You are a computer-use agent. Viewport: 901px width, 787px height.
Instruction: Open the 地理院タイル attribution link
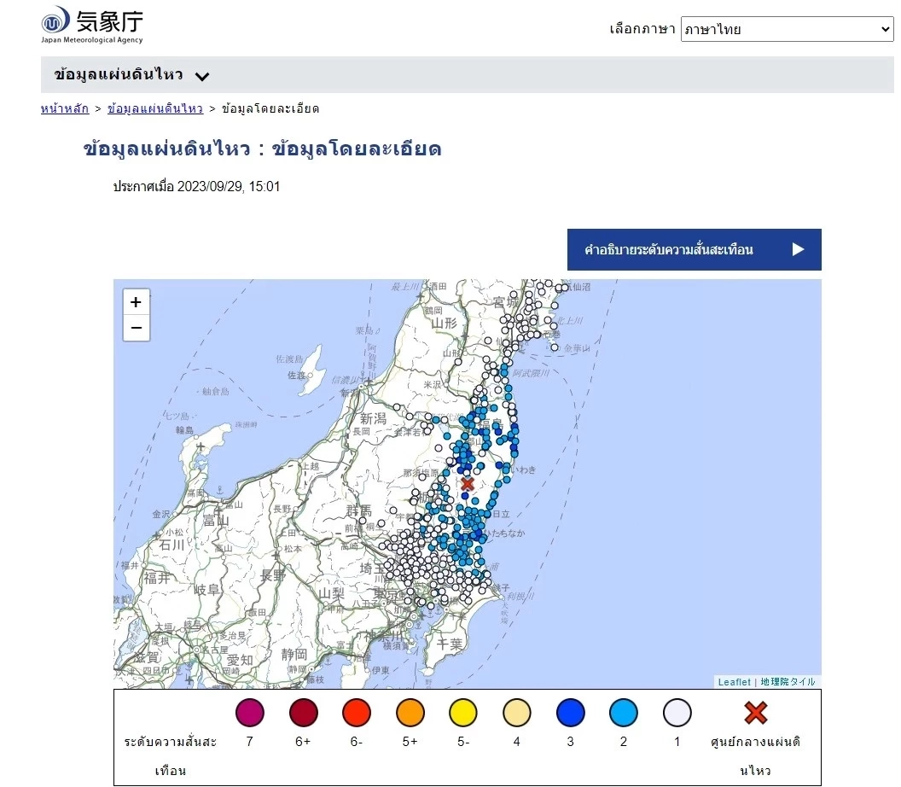(x=788, y=682)
